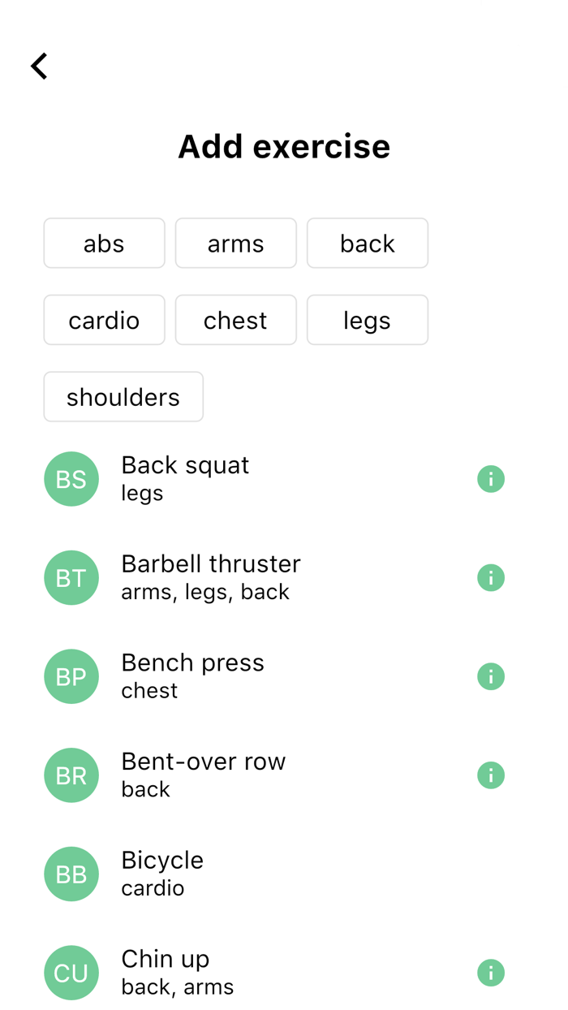Tap the CU avatar circle

(x=71, y=972)
